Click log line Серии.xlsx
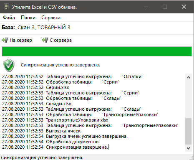Viewport: 194px width, 160px height. click(35, 87)
